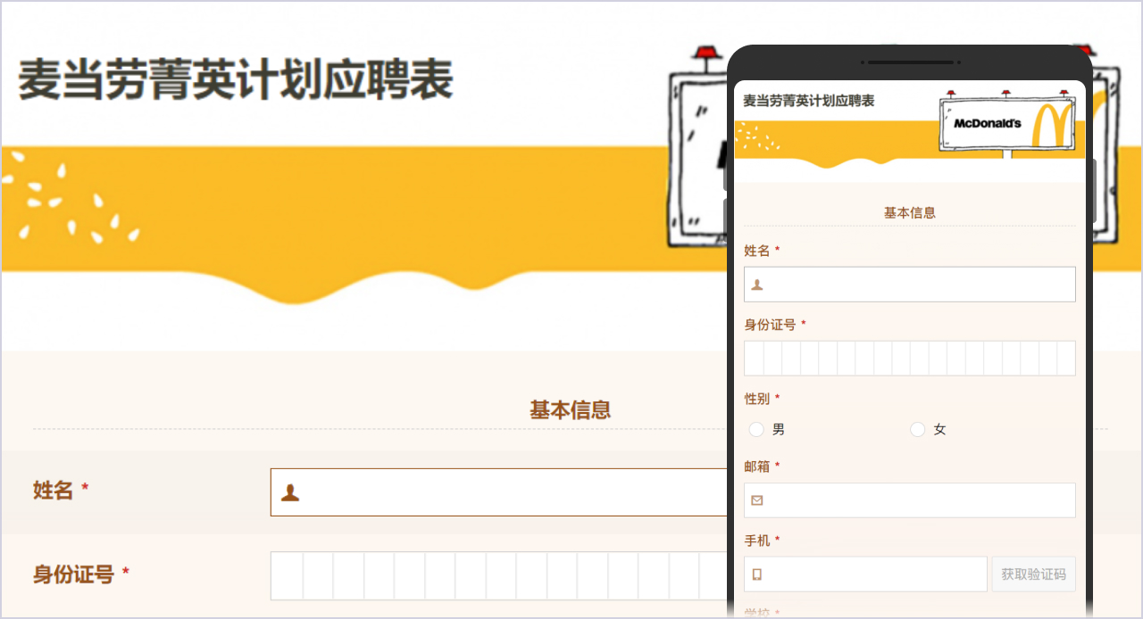Click inside the mobile 邮箱 input field
The width and height of the screenshot is (1143, 619).
(909, 500)
